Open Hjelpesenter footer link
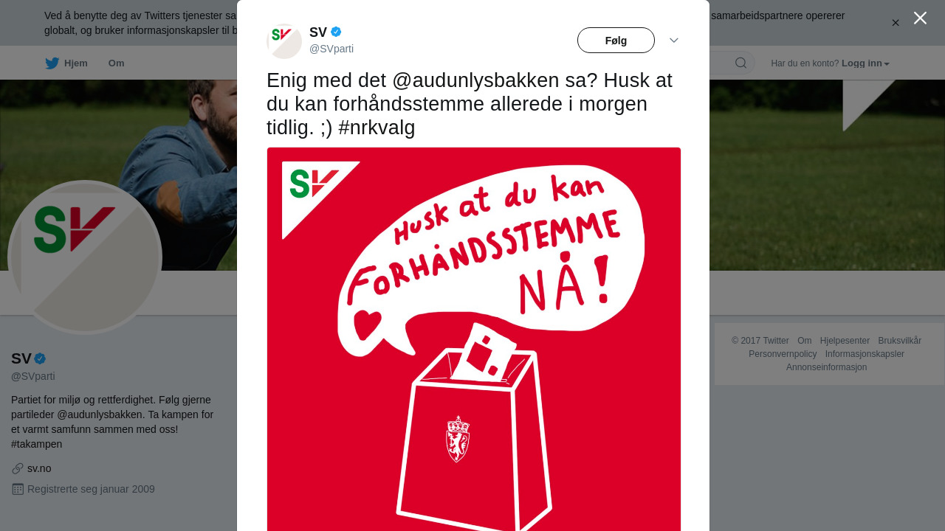Screen dimensions: 945x531 (x=845, y=341)
